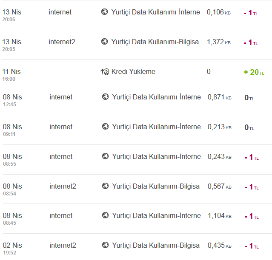
Task: Click the Kredi Yukleme top-up icon
Action: (x=104, y=71)
